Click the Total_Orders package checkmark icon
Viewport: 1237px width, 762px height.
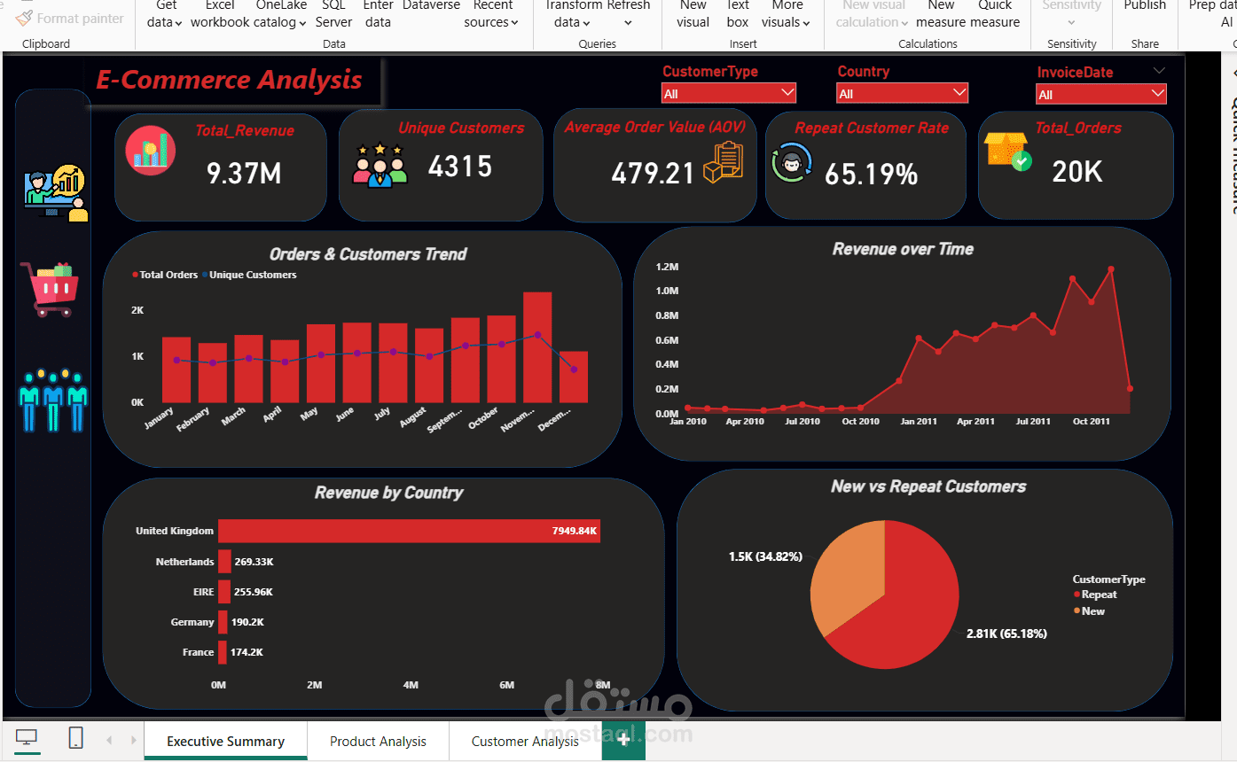[x=1007, y=152]
